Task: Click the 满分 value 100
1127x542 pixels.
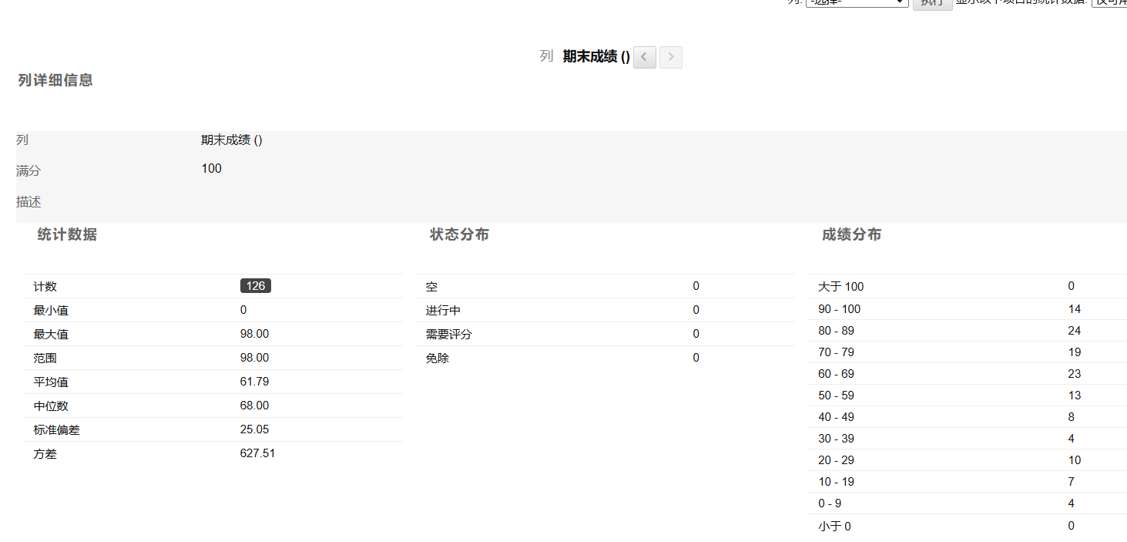Action: (x=211, y=168)
